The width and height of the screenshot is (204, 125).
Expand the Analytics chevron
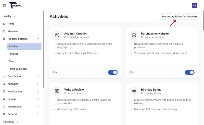click(38, 84)
